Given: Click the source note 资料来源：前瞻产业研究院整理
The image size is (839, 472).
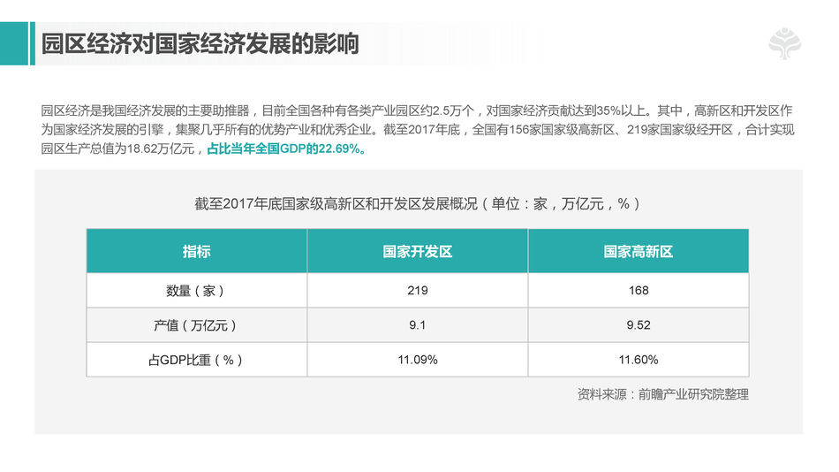Looking at the screenshot, I should (662, 394).
